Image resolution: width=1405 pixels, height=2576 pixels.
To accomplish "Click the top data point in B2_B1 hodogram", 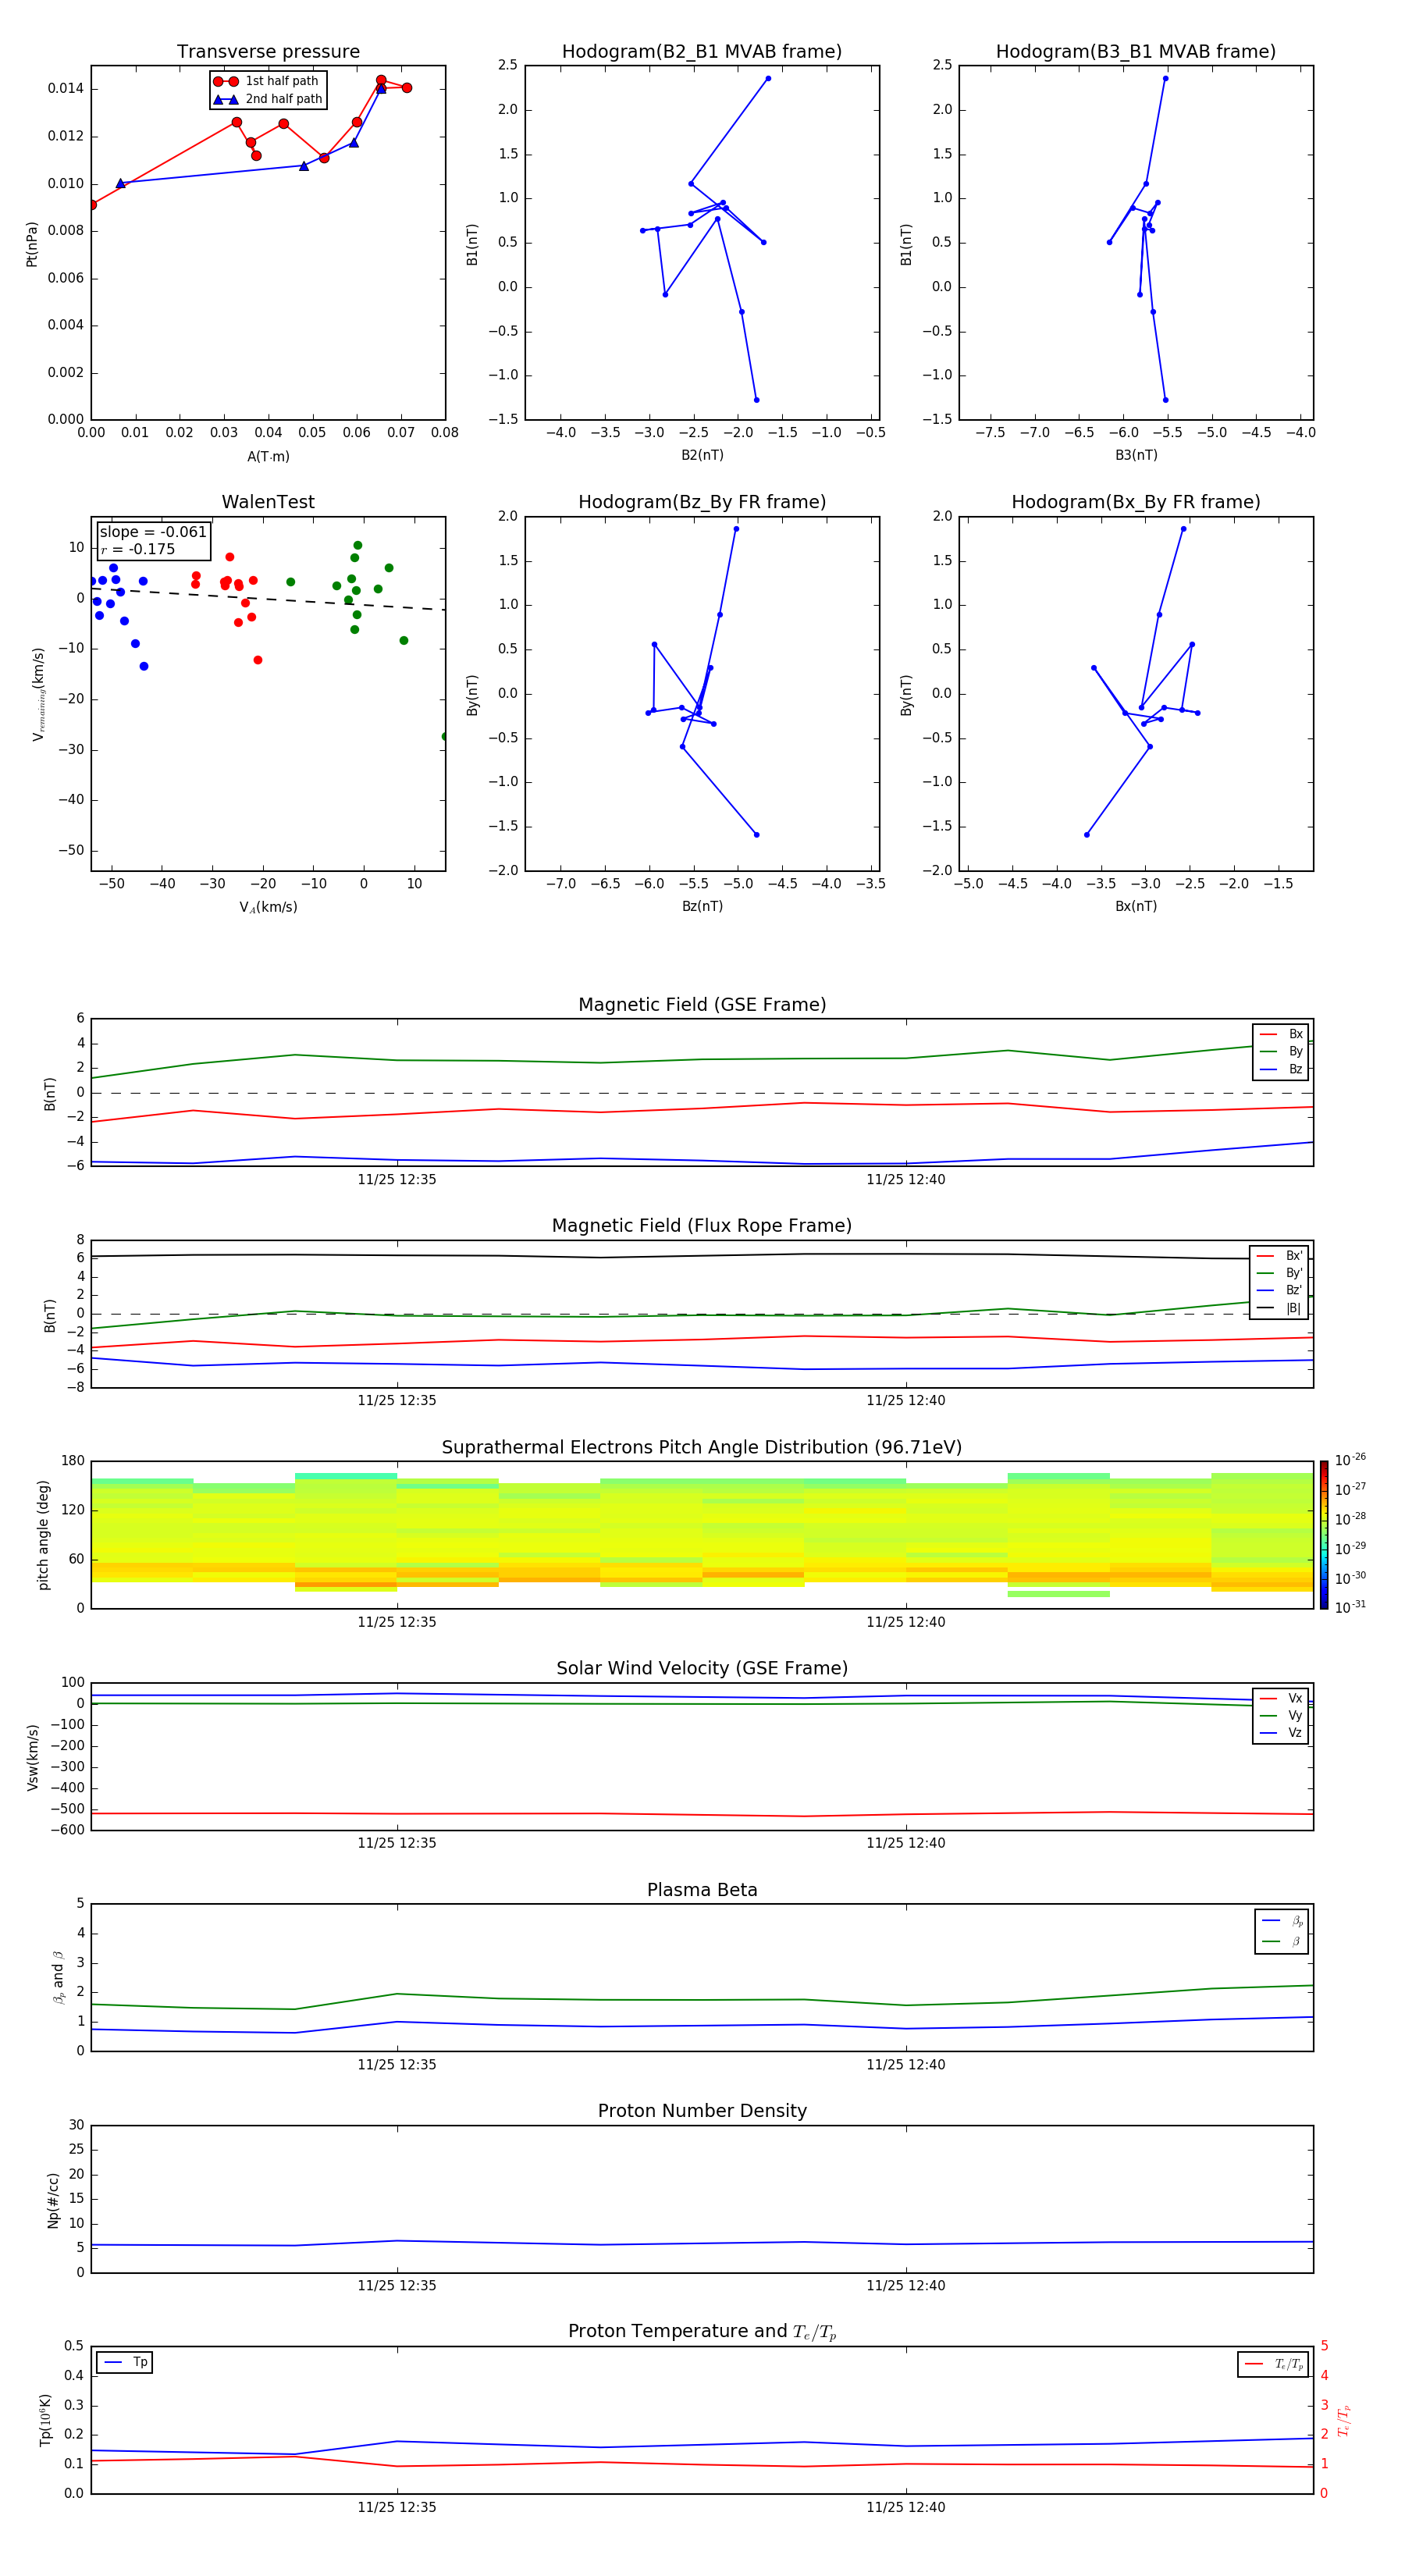I will click(x=768, y=78).
